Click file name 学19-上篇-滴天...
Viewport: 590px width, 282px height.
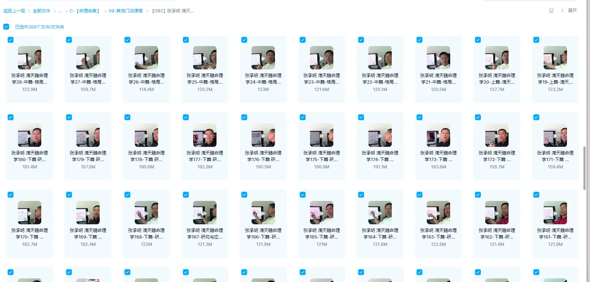click(555, 79)
